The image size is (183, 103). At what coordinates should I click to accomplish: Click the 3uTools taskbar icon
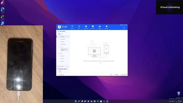pyautogui.click(x=107, y=101)
